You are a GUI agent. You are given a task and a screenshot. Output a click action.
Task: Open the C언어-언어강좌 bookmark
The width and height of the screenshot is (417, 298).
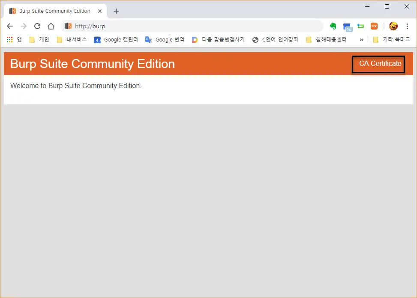click(275, 39)
